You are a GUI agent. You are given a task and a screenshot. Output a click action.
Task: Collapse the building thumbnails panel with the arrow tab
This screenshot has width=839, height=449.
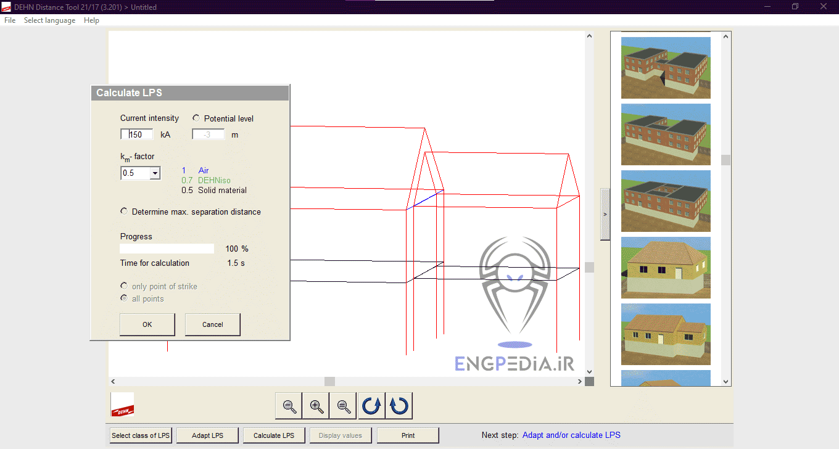coord(605,215)
